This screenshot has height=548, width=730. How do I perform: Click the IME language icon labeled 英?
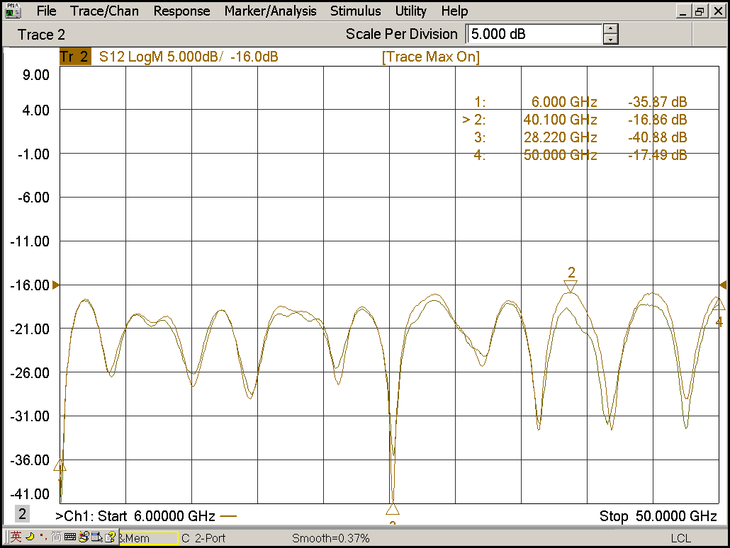16,536
